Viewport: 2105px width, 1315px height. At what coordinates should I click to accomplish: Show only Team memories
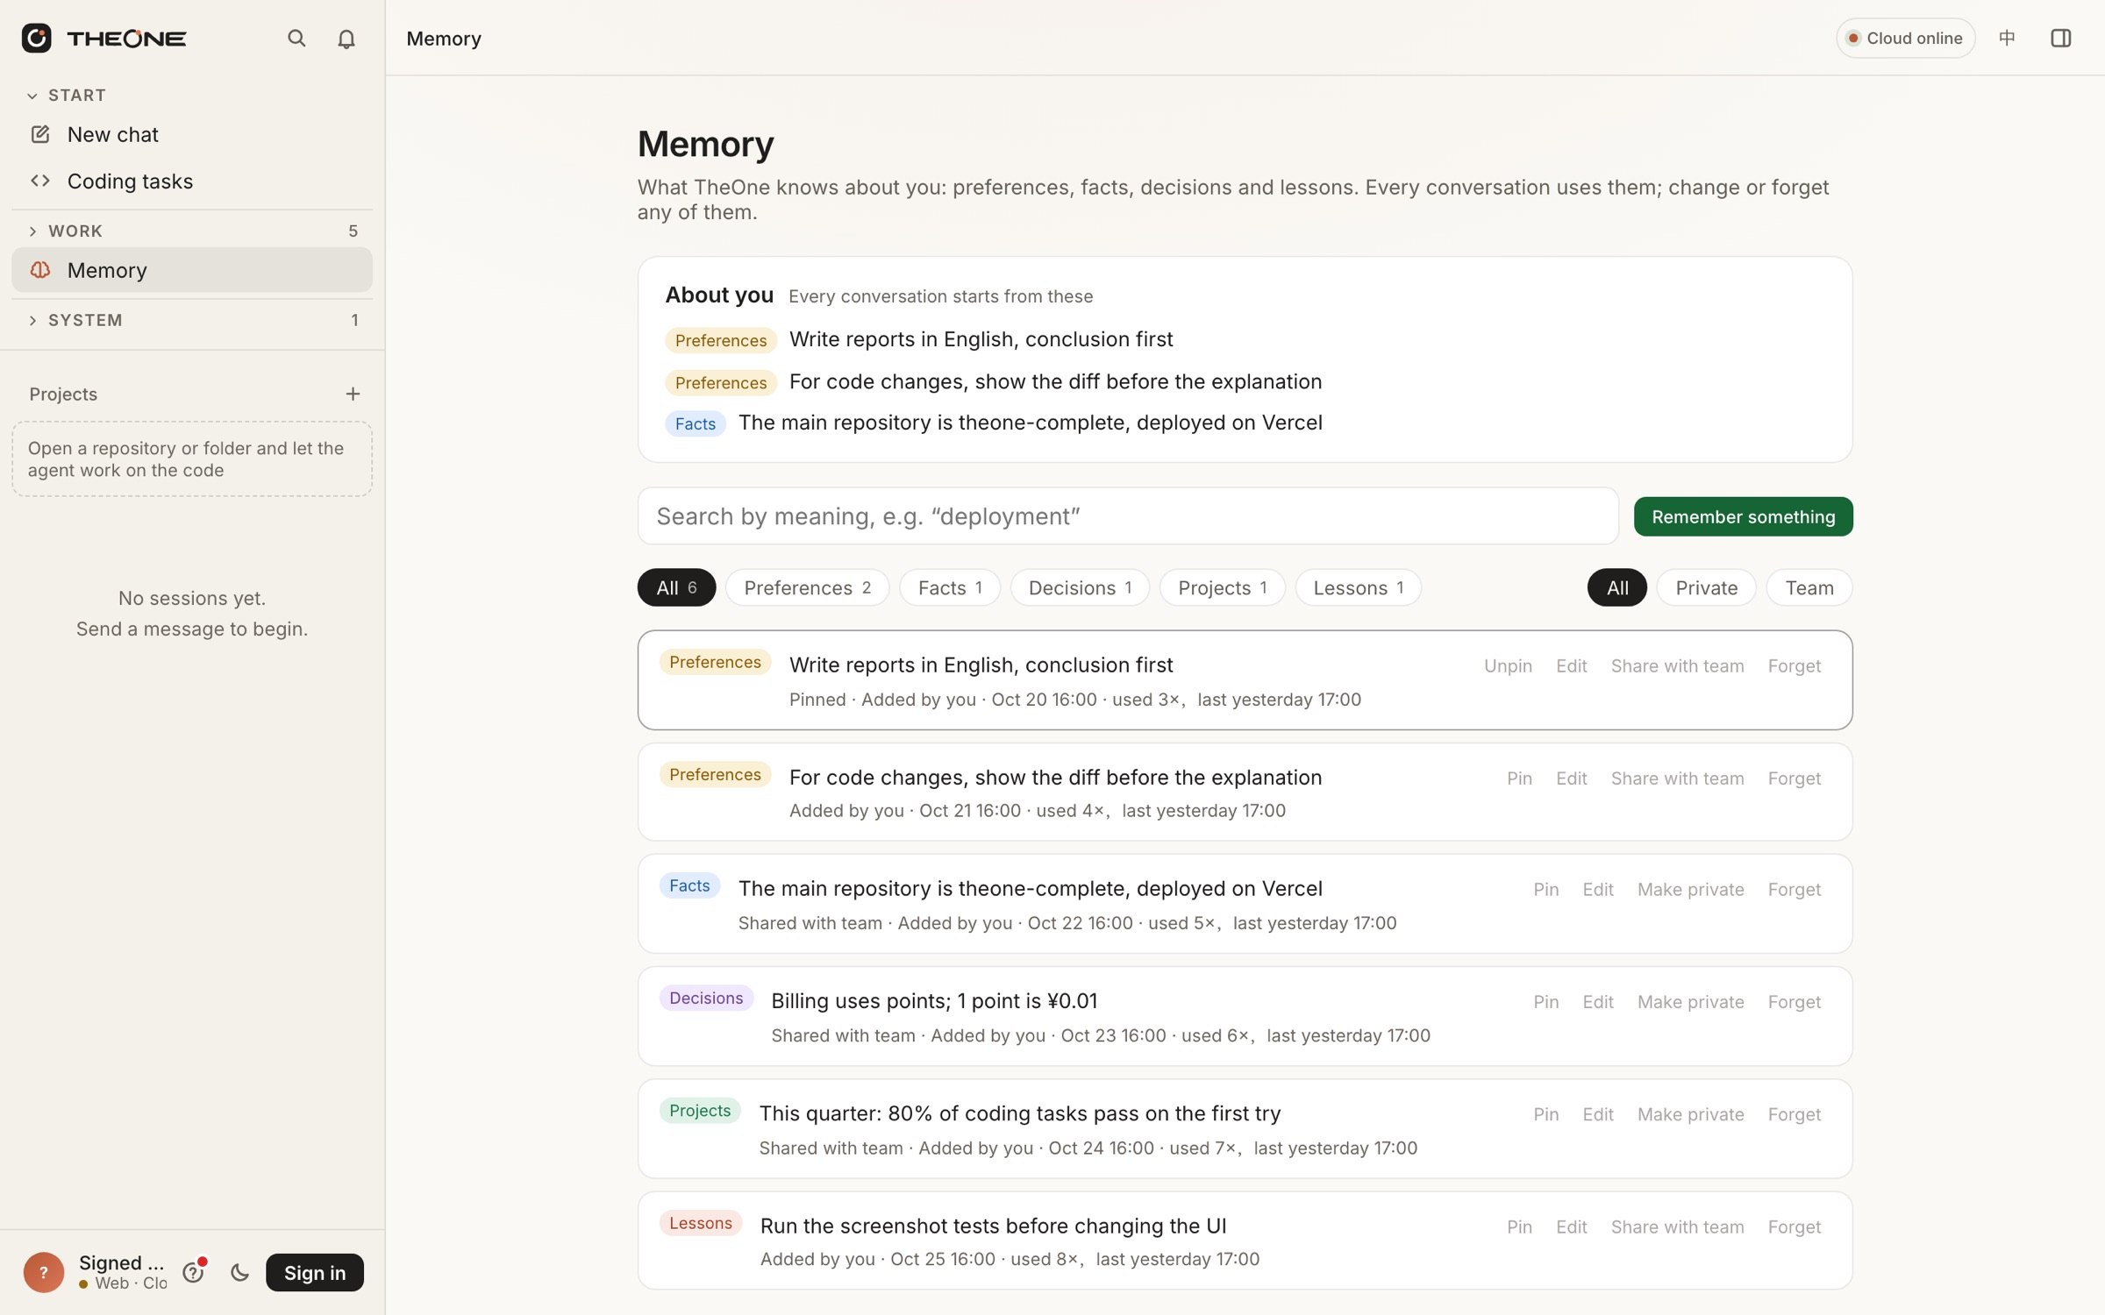[x=1809, y=587]
